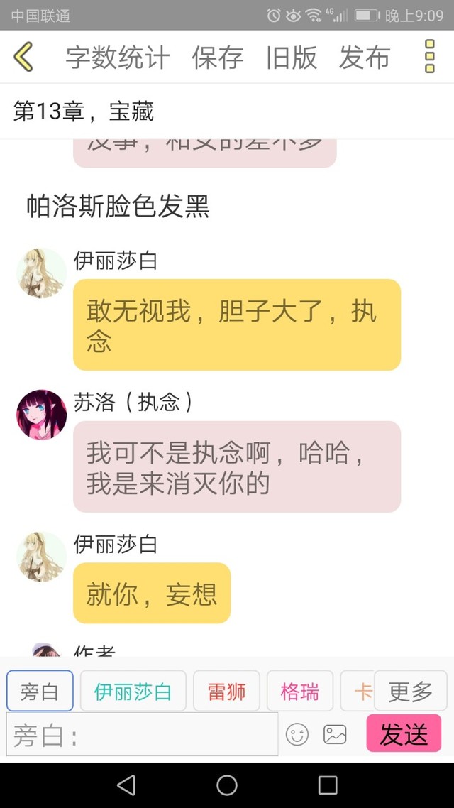Tap 保存 to save chapter
The height and width of the screenshot is (808, 454).
click(x=218, y=58)
